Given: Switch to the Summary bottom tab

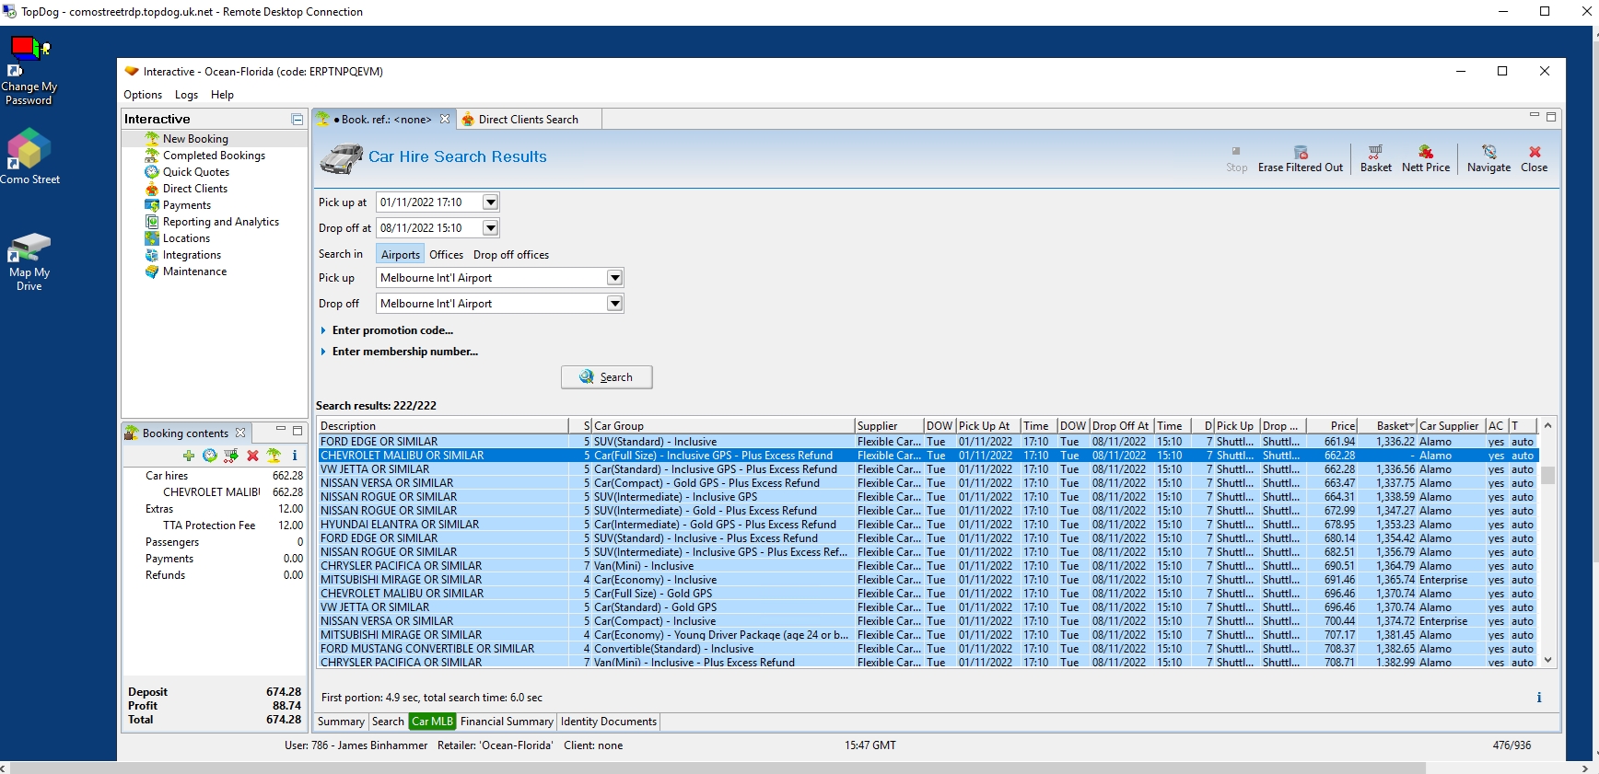Looking at the screenshot, I should (x=341, y=722).
